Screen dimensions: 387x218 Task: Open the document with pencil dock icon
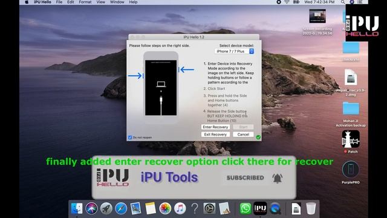224,208
